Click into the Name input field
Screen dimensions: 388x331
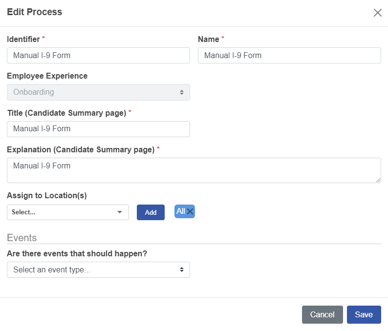coord(289,55)
